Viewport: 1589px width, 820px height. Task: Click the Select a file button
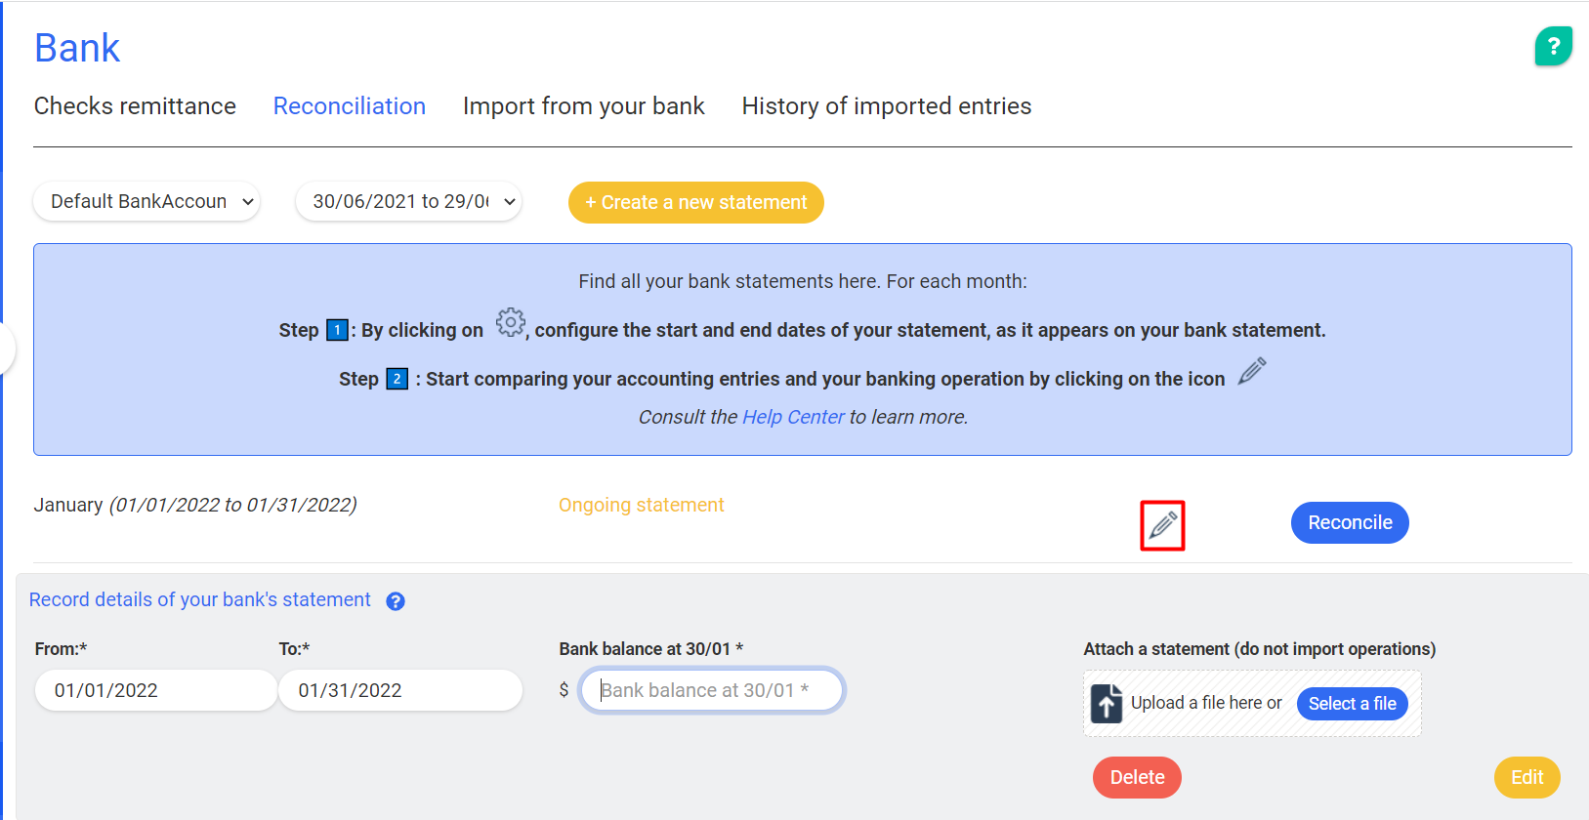point(1352,704)
